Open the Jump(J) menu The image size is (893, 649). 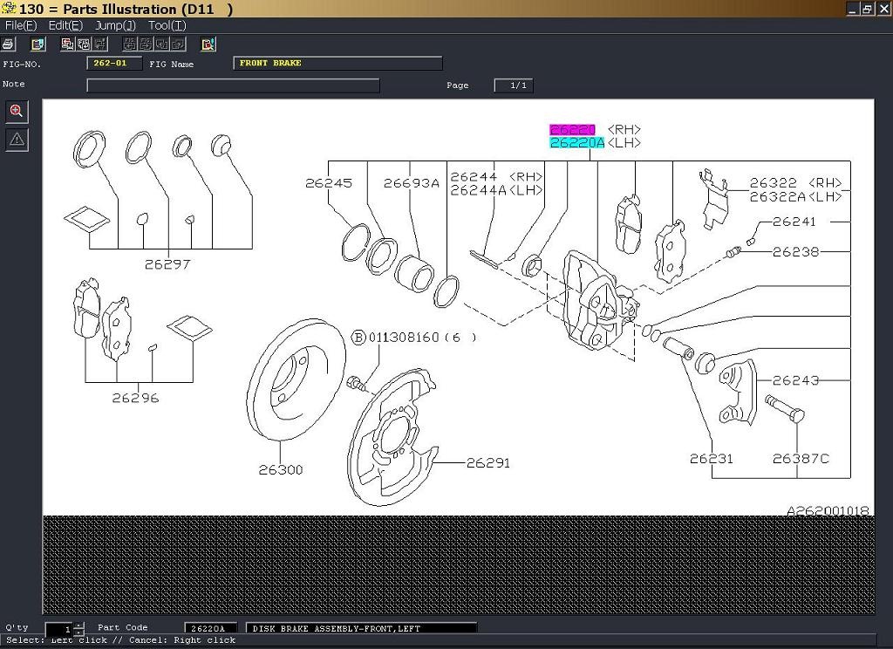point(115,25)
